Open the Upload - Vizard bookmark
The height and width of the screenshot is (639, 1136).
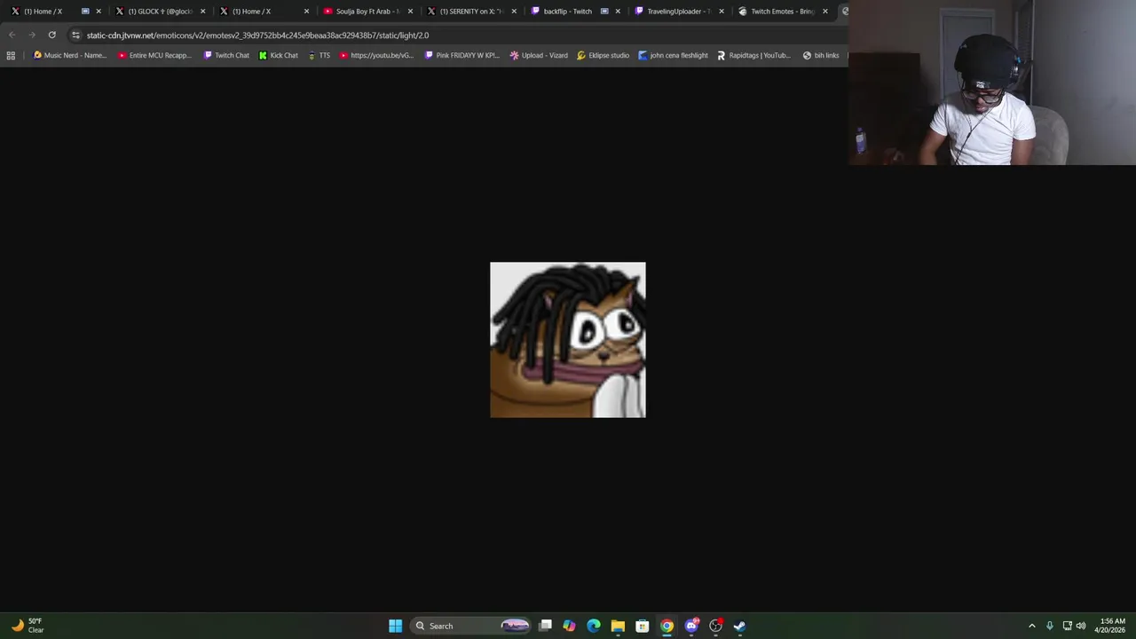539,55
